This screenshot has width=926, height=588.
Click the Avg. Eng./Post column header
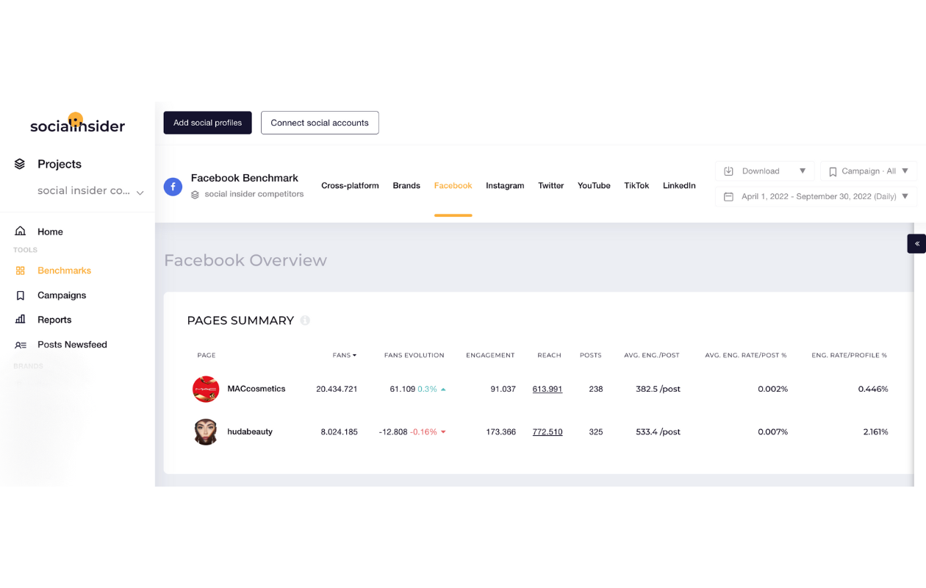(x=651, y=355)
